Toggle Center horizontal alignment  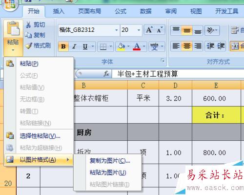(x=186, y=46)
